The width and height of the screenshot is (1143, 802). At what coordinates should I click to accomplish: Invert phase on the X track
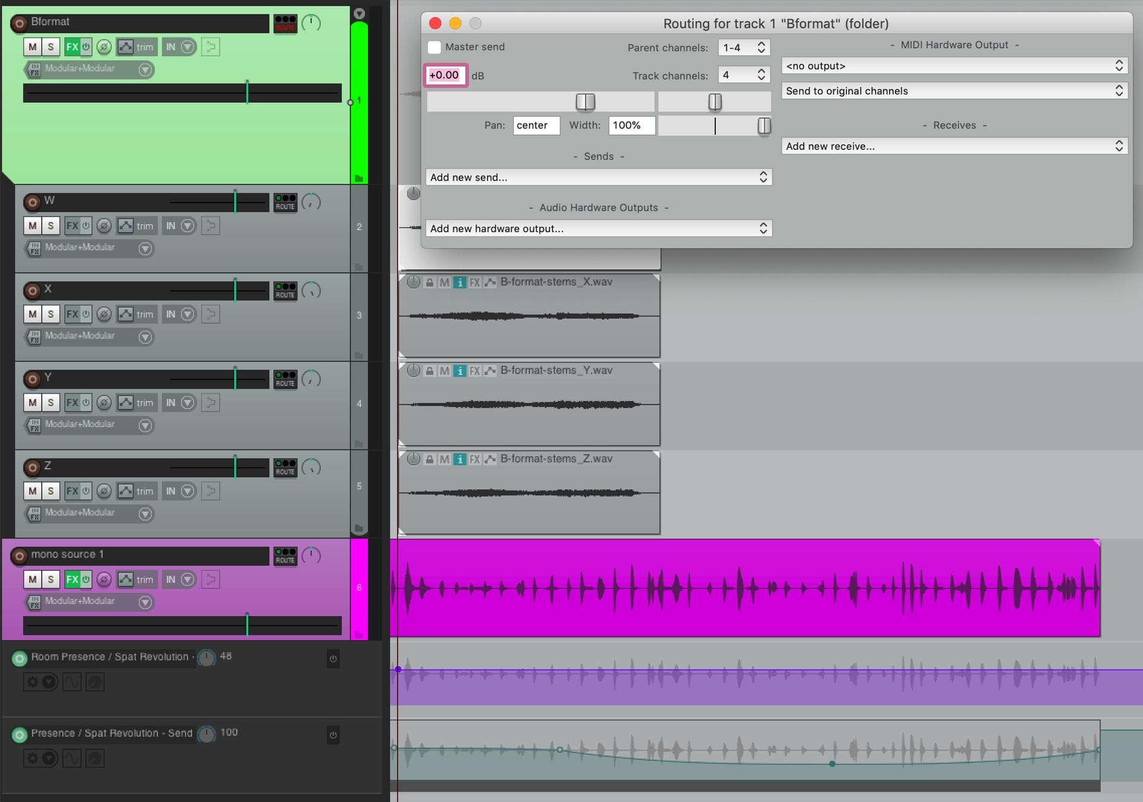104,315
